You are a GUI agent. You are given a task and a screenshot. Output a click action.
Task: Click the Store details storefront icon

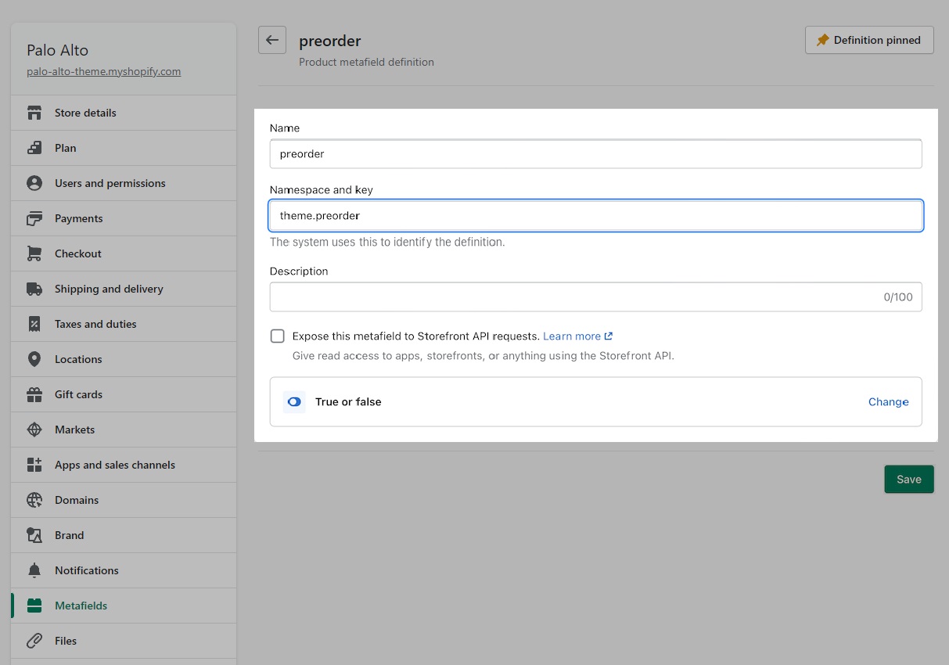[x=34, y=113]
